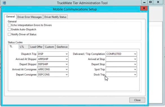Viewport: 165px width, 107px height.
Task: Click the Depart Consignee label
Action: click(26, 74)
